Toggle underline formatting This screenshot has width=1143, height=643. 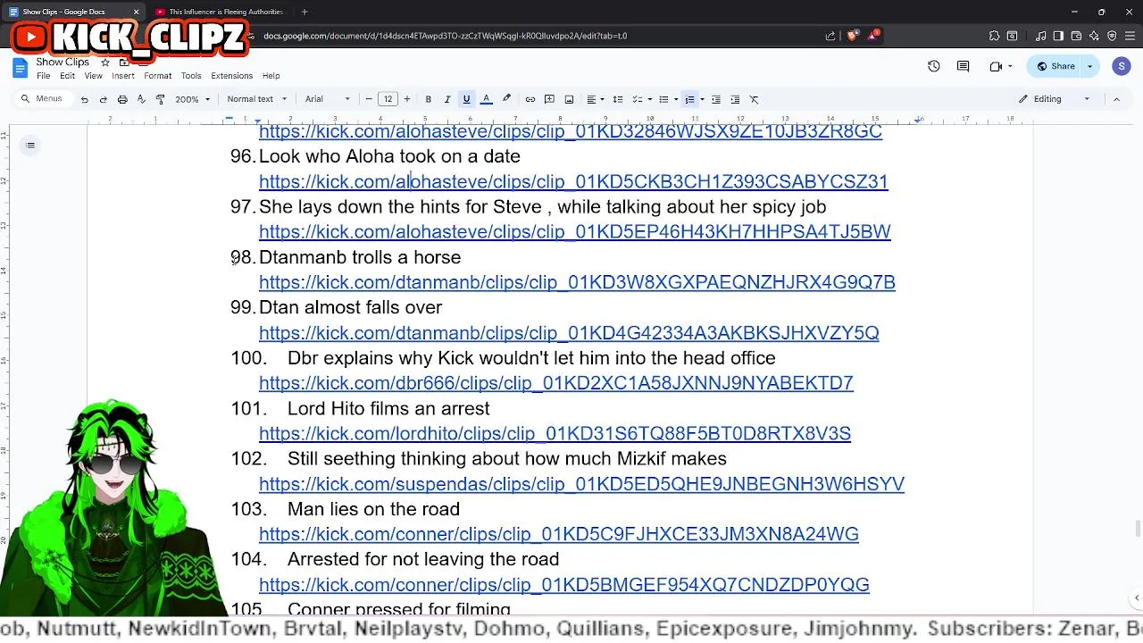tap(466, 99)
